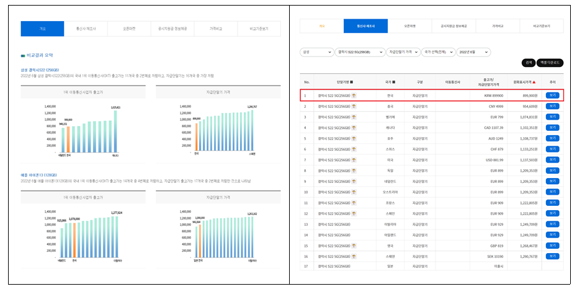
Task: Sort by 원화표시가격 using red triangle
Action: click(x=534, y=82)
